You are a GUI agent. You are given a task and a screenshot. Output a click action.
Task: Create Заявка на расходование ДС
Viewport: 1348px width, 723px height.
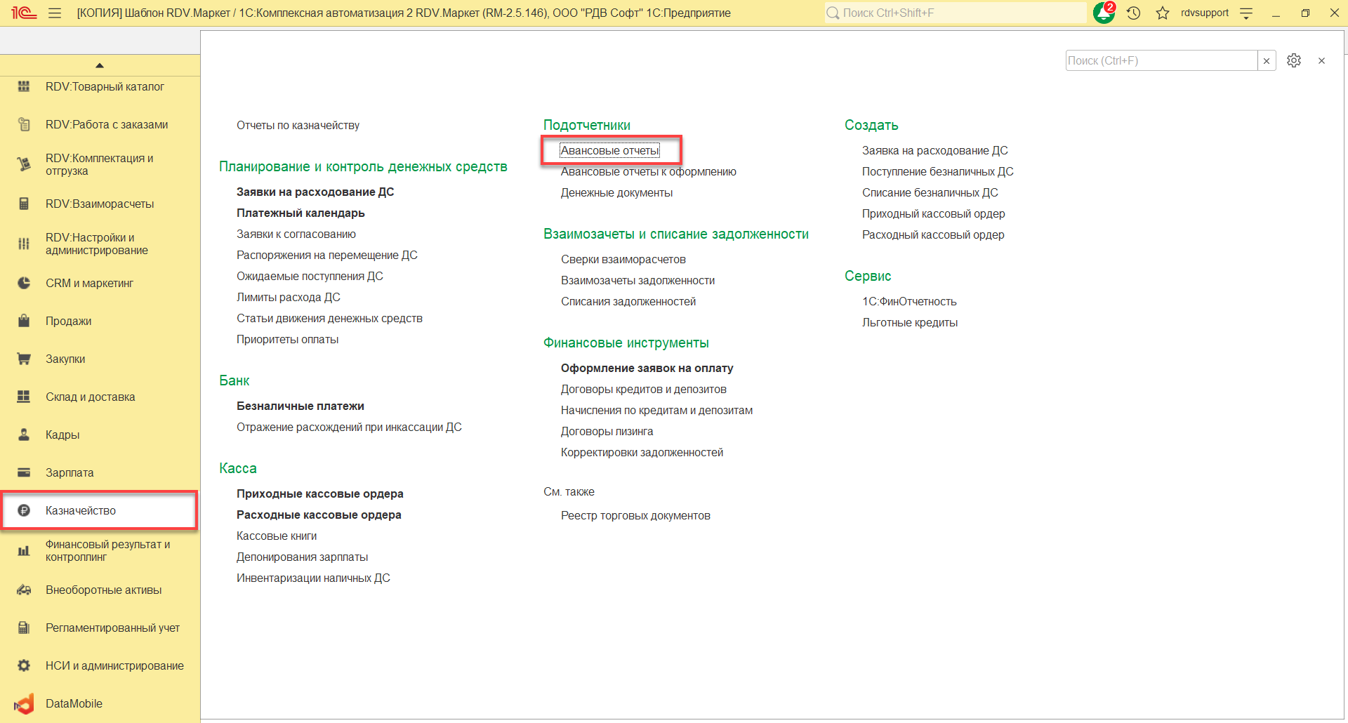[x=935, y=150]
